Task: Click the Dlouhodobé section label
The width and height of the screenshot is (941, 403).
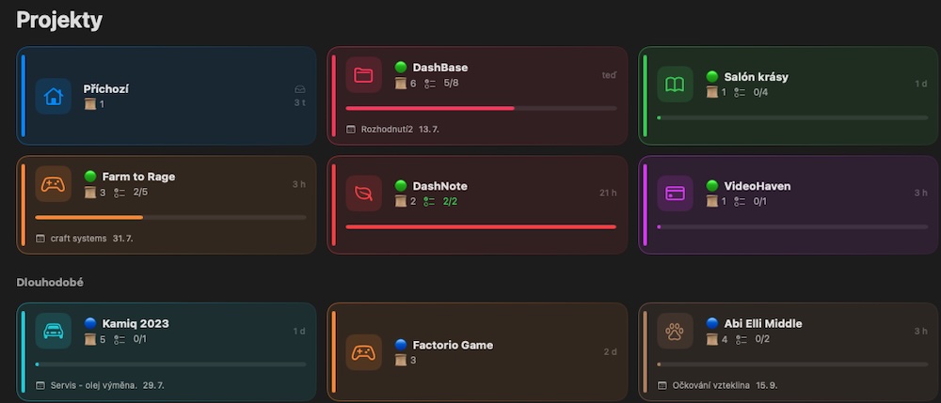Action: tap(50, 282)
